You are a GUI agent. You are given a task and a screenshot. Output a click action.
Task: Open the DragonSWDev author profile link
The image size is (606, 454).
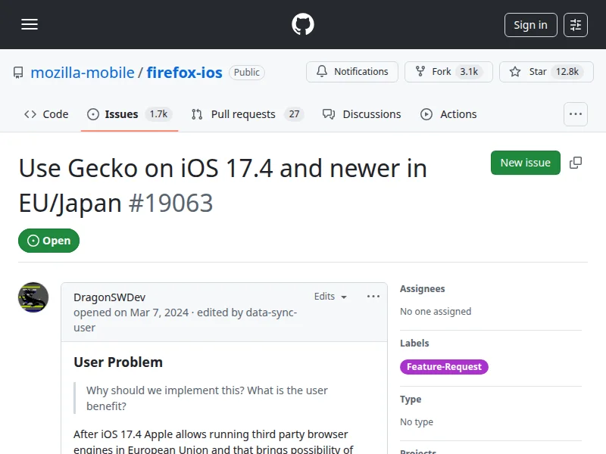(x=109, y=297)
